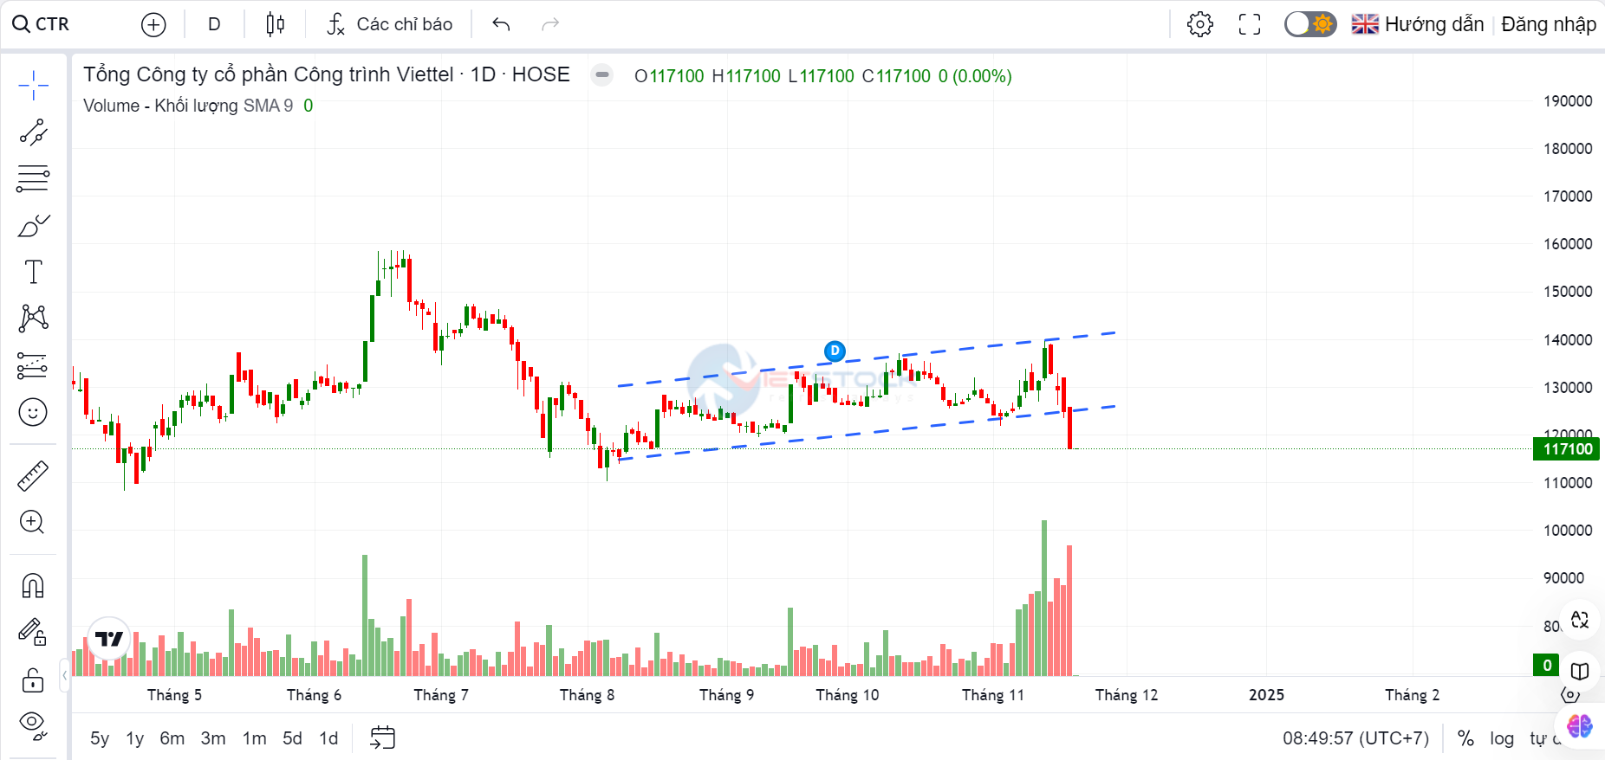Click the chart title Tổng Công ty Viettel
1605x760 pixels.
(327, 74)
